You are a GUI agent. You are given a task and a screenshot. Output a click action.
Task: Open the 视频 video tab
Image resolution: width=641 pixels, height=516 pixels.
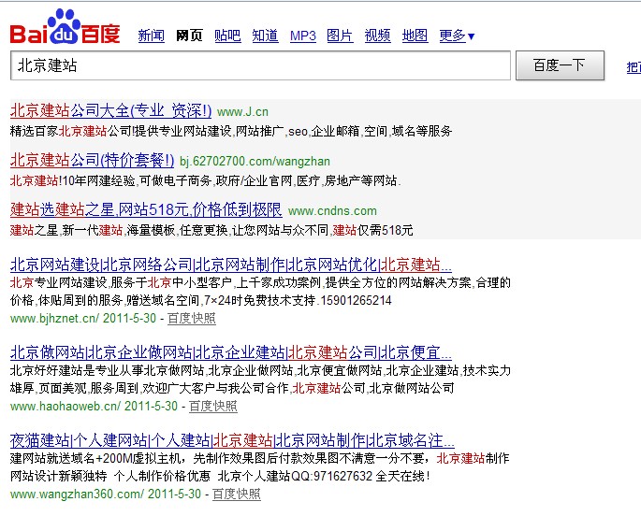377,36
